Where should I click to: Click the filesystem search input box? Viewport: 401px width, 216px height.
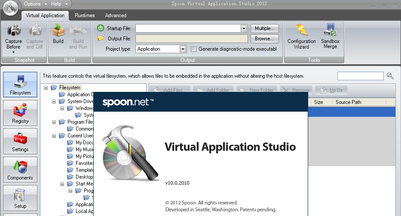pos(360,76)
